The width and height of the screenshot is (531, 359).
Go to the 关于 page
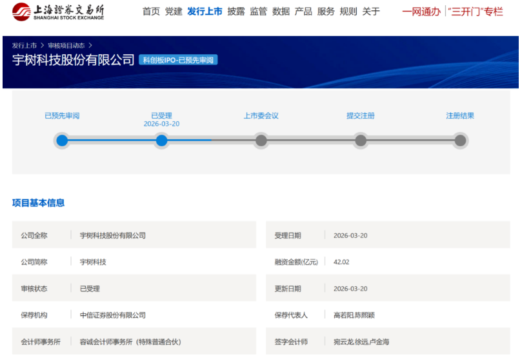point(371,12)
